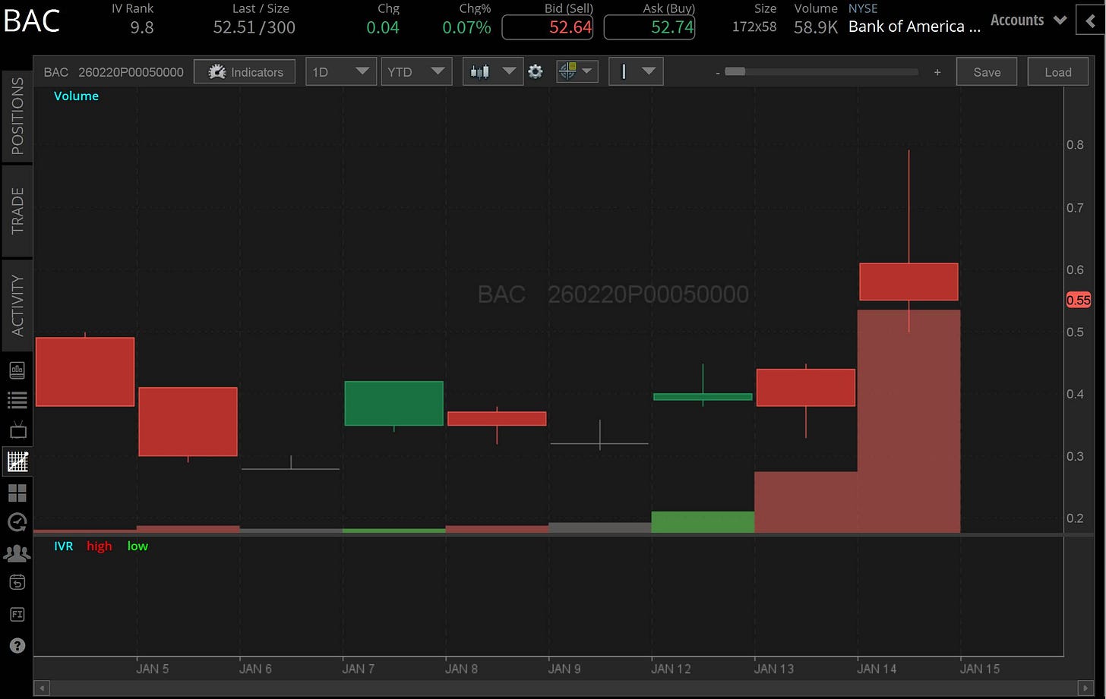Image resolution: width=1106 pixels, height=699 pixels.
Task: Open the YTD time range dropdown
Action: 416,72
